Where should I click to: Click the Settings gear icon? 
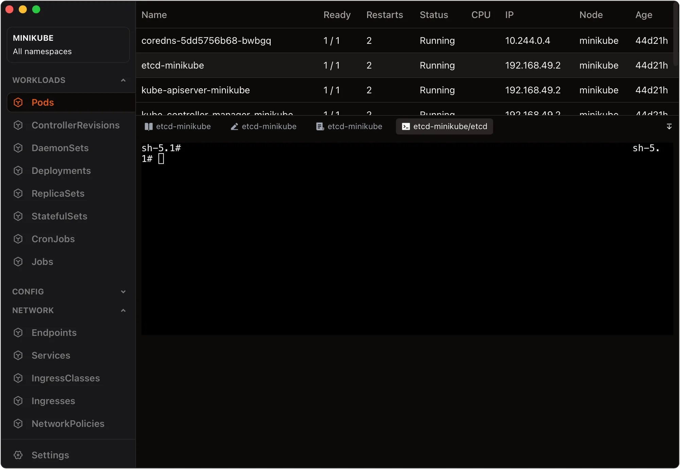18,455
